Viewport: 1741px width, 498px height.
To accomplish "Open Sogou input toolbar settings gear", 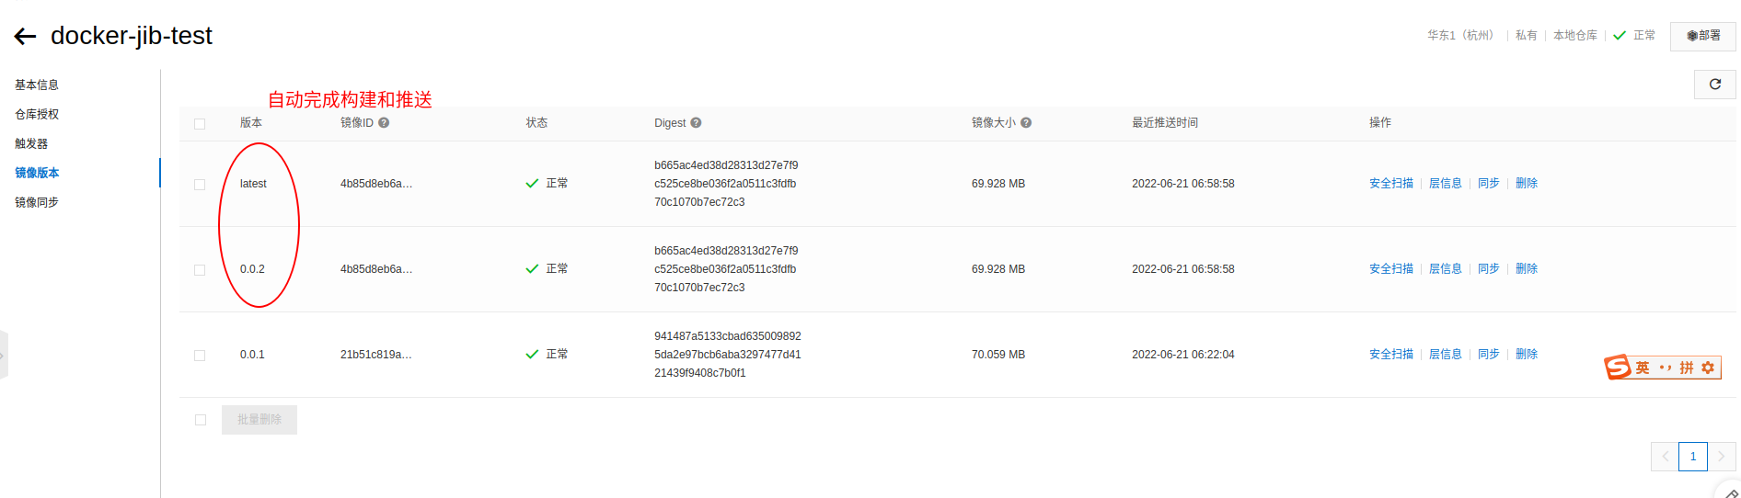I will pyautogui.click(x=1708, y=368).
